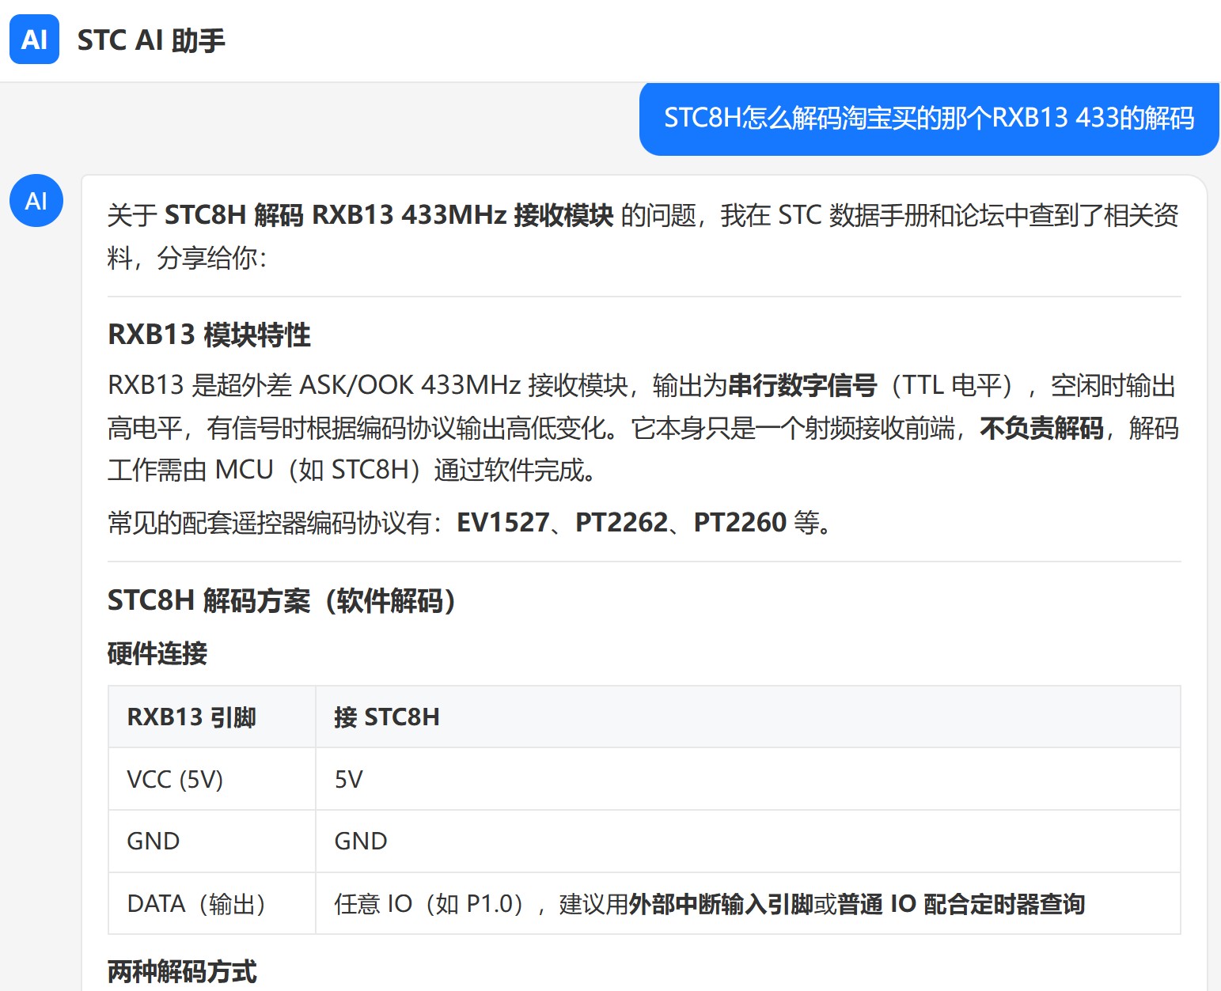Click the STC AI 助手 title
Screen dimensions: 1221x991
151,40
